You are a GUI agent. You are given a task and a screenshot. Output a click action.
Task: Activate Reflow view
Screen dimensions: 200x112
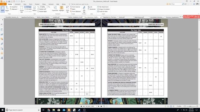tap(34, 9)
